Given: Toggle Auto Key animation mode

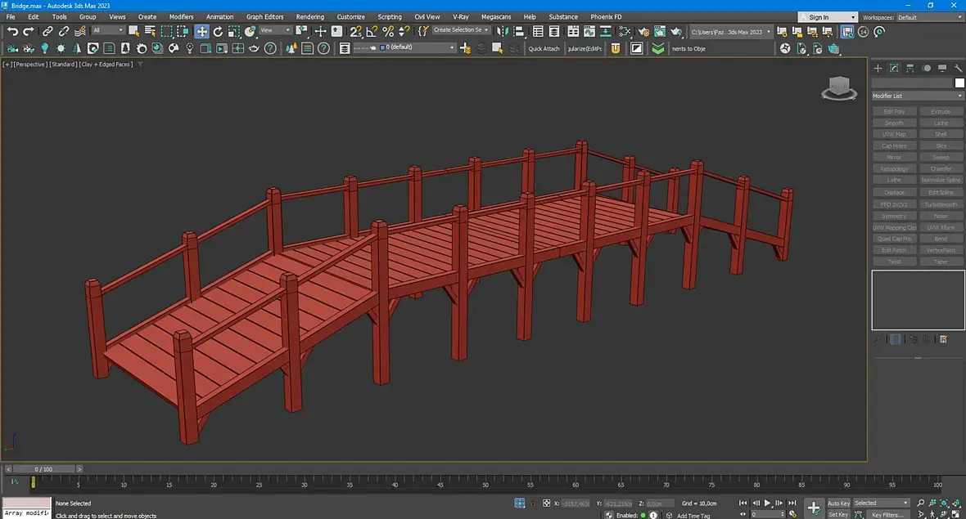Looking at the screenshot, I should click(838, 503).
